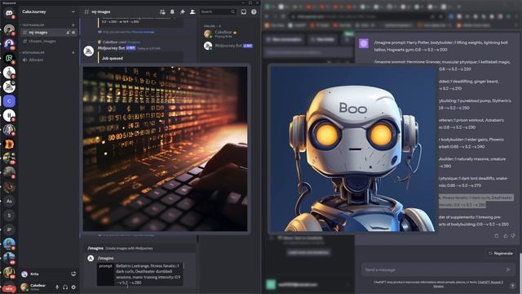The height and width of the screenshot is (294, 522).
Task: Open the server with the orange D icon
Action: [9, 144]
